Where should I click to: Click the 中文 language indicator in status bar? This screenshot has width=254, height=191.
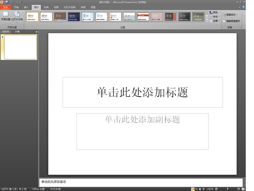coord(56,189)
